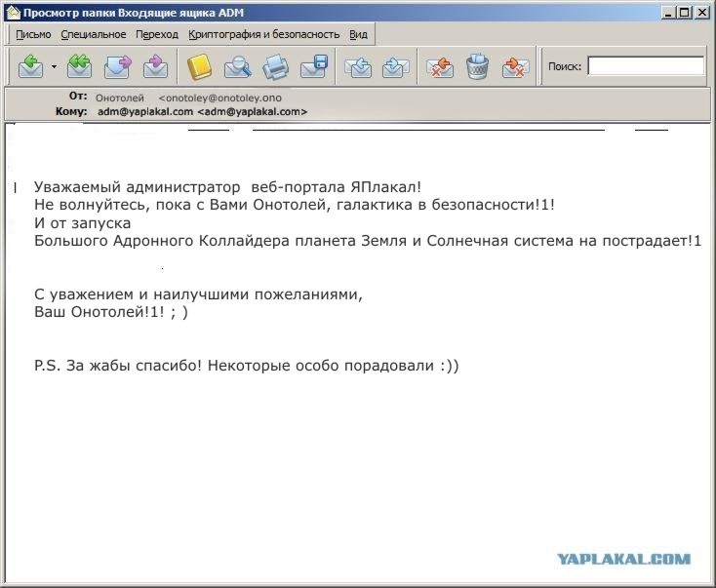This screenshot has height=588, width=716.
Task: Click the P.S. line about жабы
Action: pyautogui.click(x=247, y=366)
